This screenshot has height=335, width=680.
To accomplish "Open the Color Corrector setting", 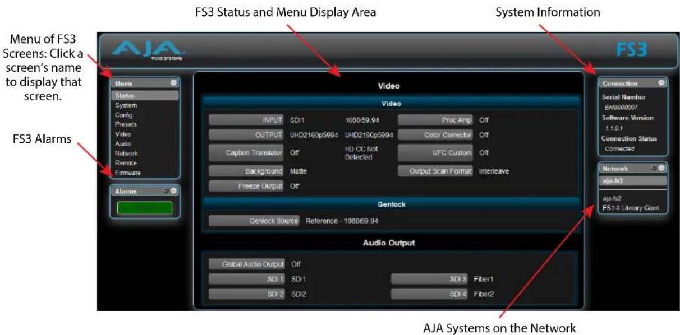I will coord(436,135).
